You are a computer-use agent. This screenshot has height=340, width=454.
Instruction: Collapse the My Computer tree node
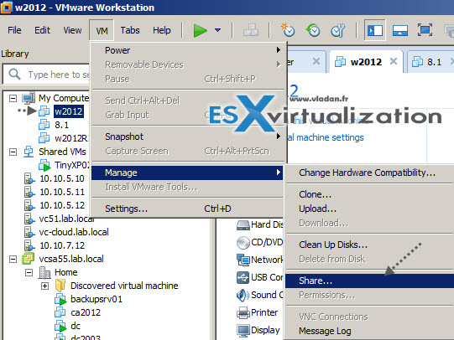point(13,99)
